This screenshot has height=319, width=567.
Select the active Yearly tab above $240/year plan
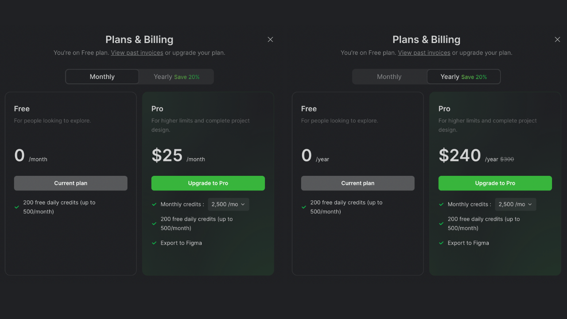point(463,77)
